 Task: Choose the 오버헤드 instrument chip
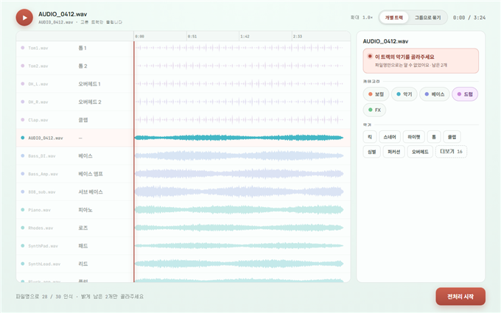tap(420, 152)
